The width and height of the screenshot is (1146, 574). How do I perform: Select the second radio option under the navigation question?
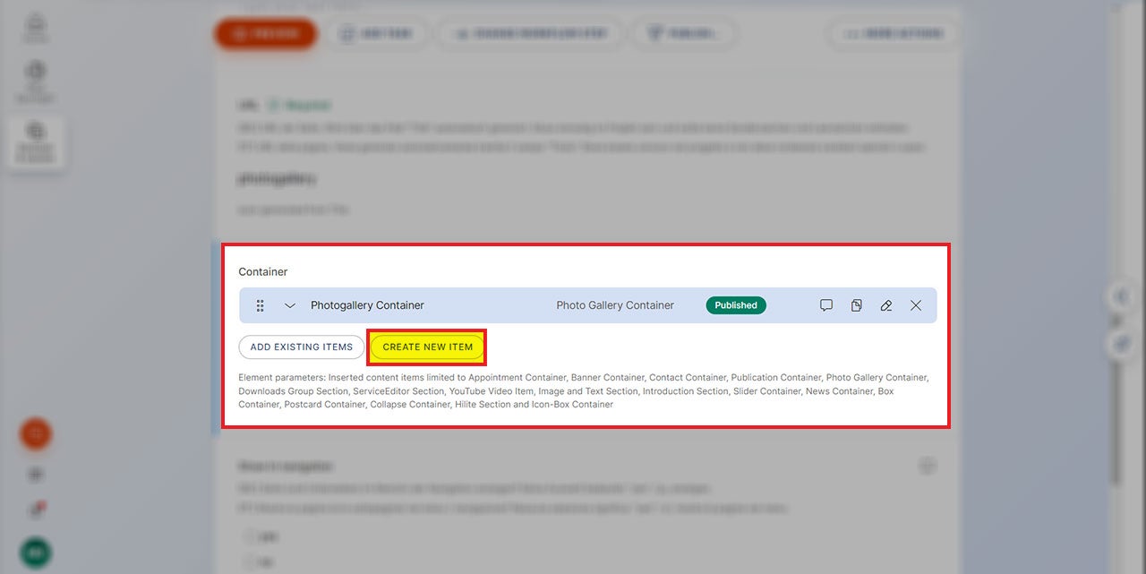(x=248, y=561)
